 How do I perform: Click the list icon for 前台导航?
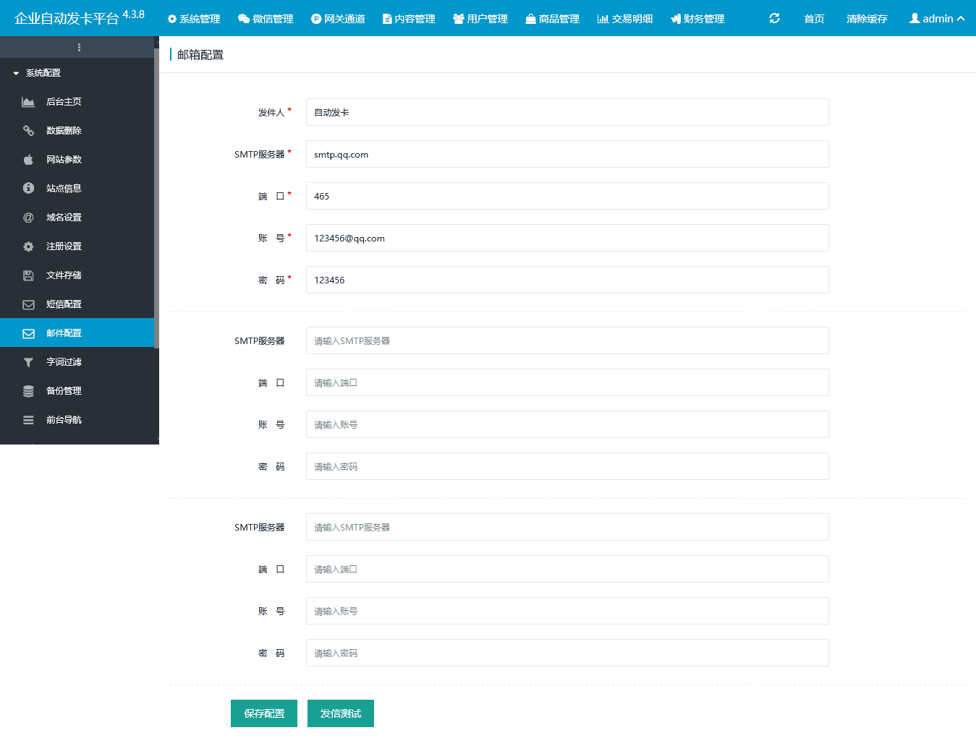(x=28, y=420)
